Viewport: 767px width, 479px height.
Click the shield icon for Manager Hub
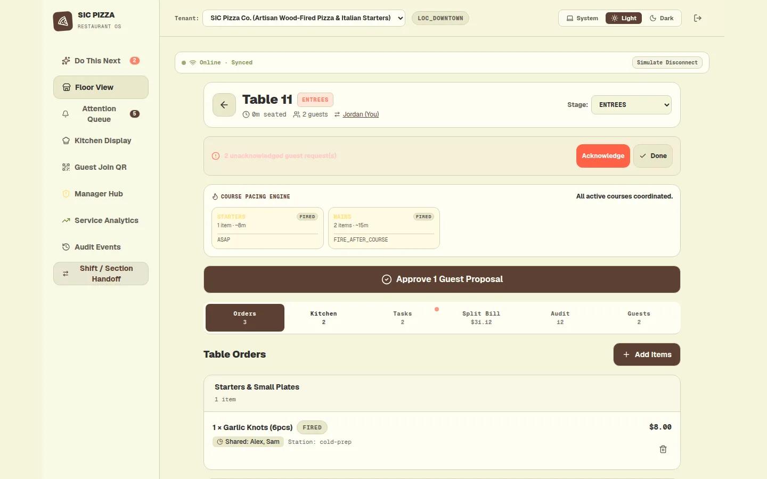(66, 194)
